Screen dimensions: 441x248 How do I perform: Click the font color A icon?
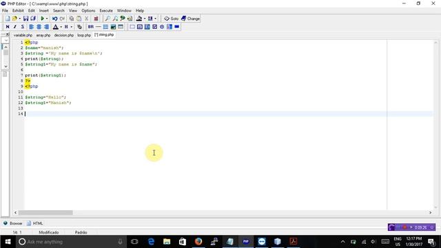click(x=56, y=27)
